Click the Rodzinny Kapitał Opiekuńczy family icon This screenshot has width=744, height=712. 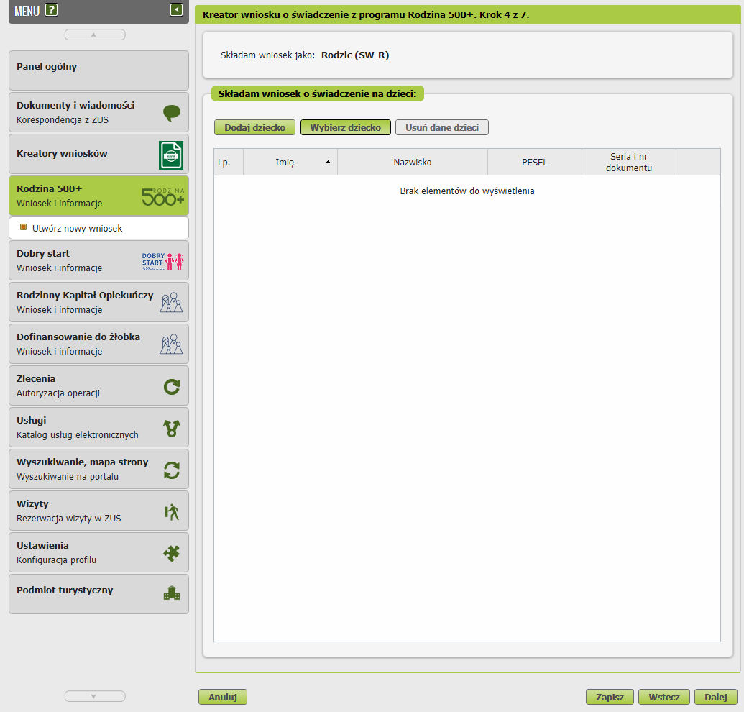(x=171, y=303)
